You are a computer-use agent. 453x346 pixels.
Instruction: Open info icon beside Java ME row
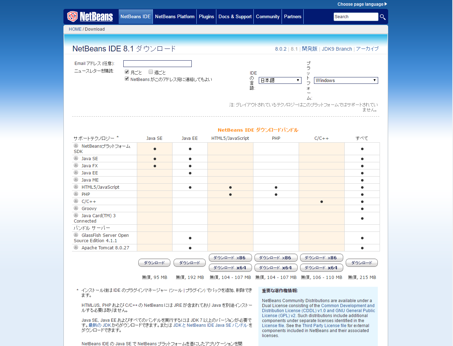[x=76, y=179]
